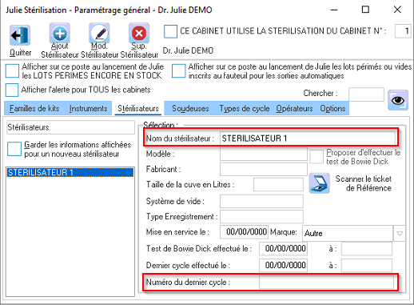Tick 'Afficher l'alerte pour TOUS les cabinets'
The image size is (414, 305).
(12, 90)
